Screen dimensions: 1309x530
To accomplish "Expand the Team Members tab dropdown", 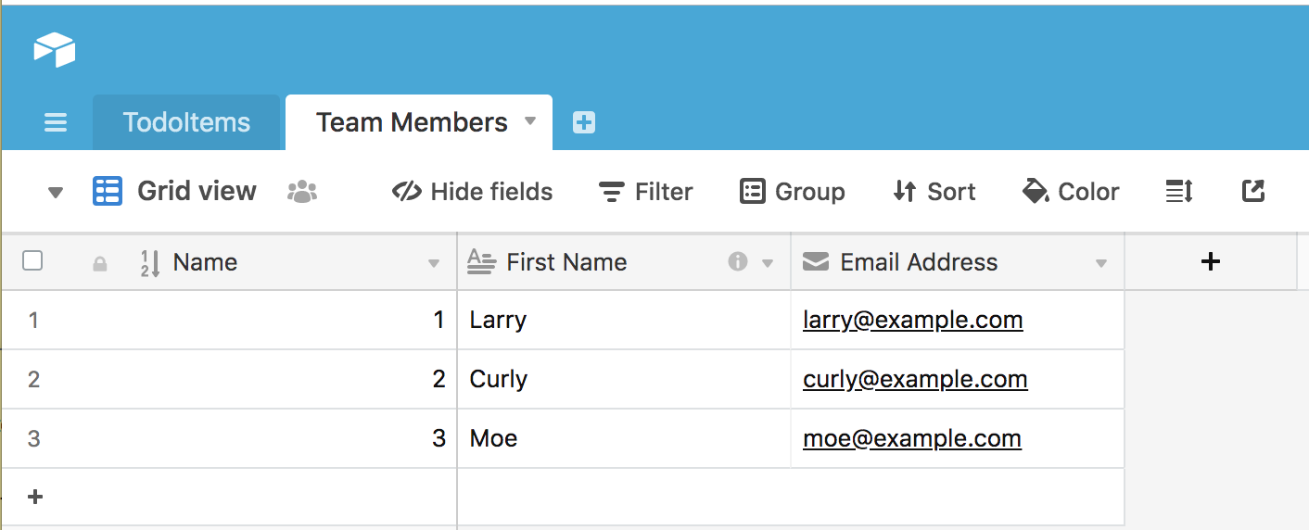I will click(x=530, y=121).
